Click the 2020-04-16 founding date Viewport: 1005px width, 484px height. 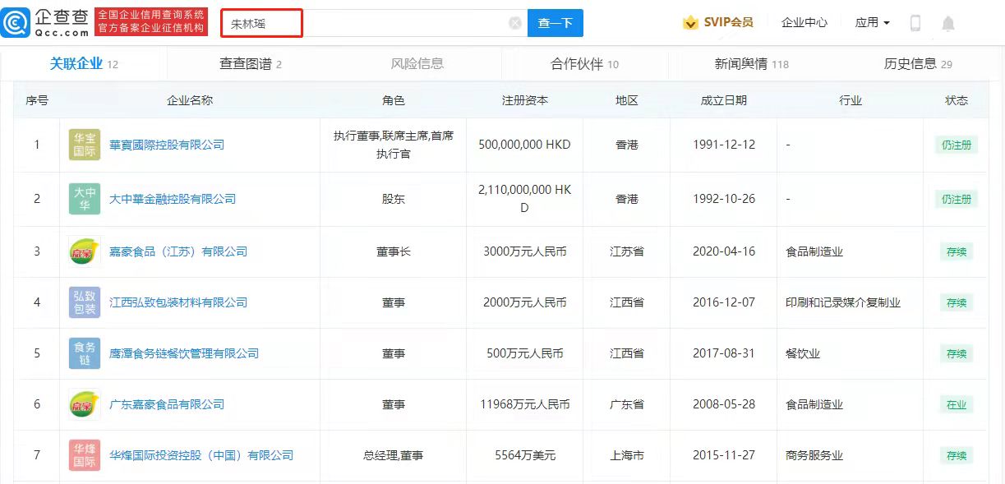(x=724, y=251)
